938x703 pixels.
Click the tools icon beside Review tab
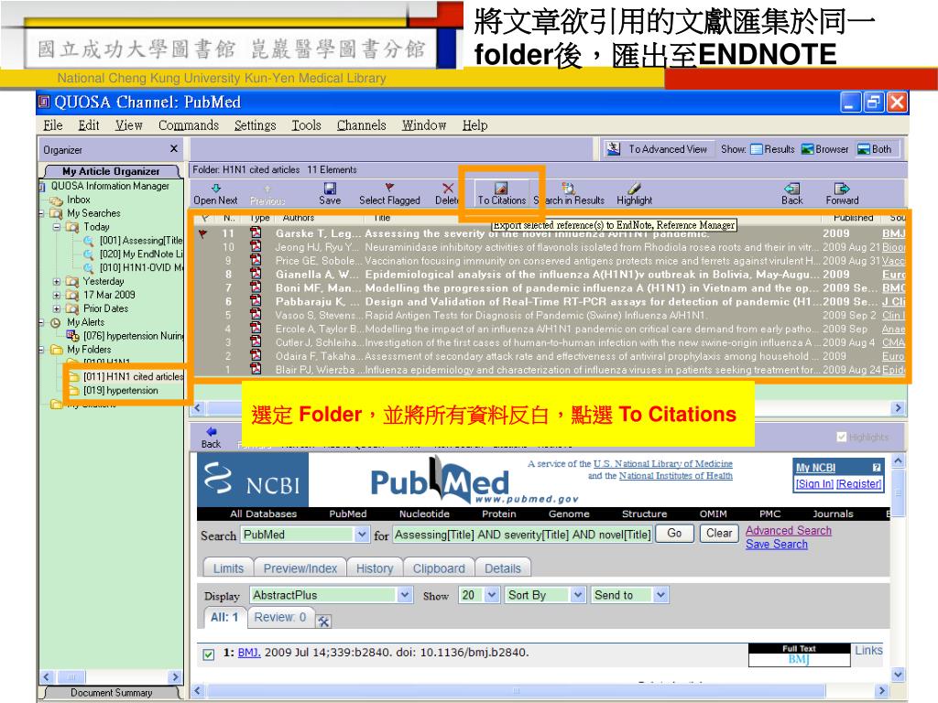tap(323, 622)
